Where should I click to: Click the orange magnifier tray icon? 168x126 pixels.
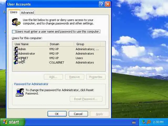149,122
